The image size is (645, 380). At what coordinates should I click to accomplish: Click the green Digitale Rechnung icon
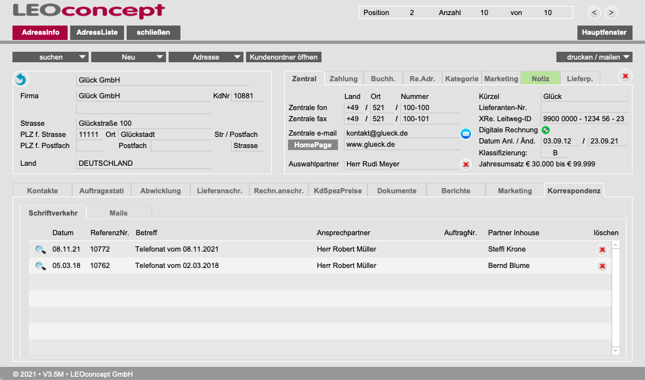[546, 130]
